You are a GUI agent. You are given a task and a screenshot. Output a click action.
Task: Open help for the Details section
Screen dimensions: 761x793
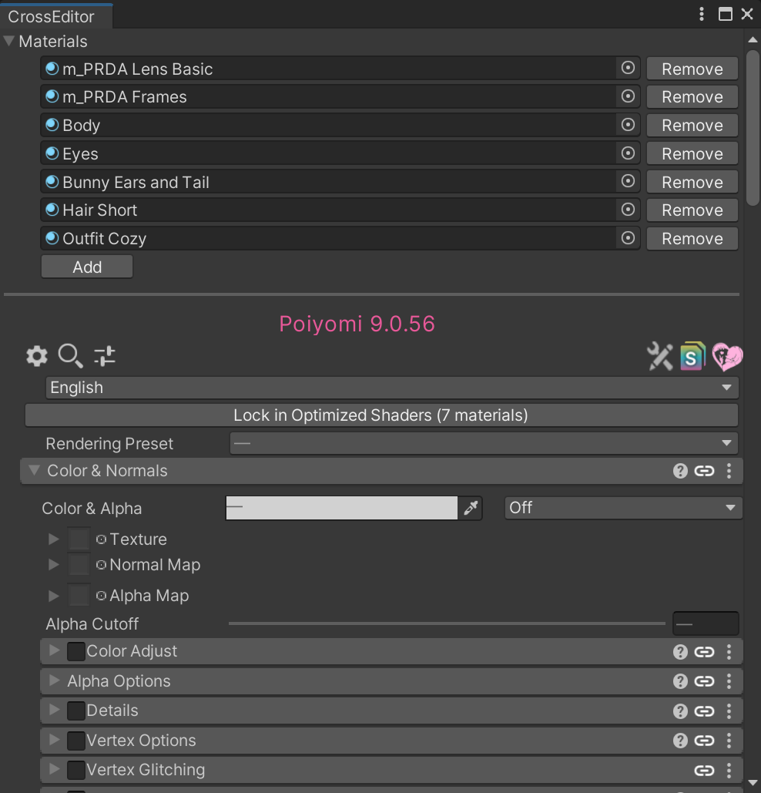click(680, 711)
